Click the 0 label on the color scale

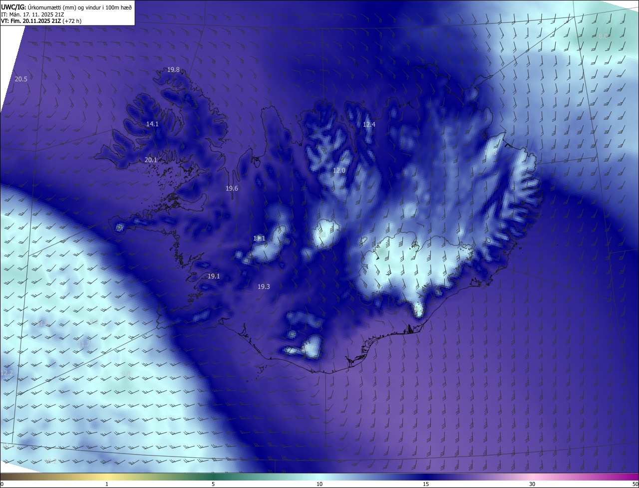(x=2, y=484)
